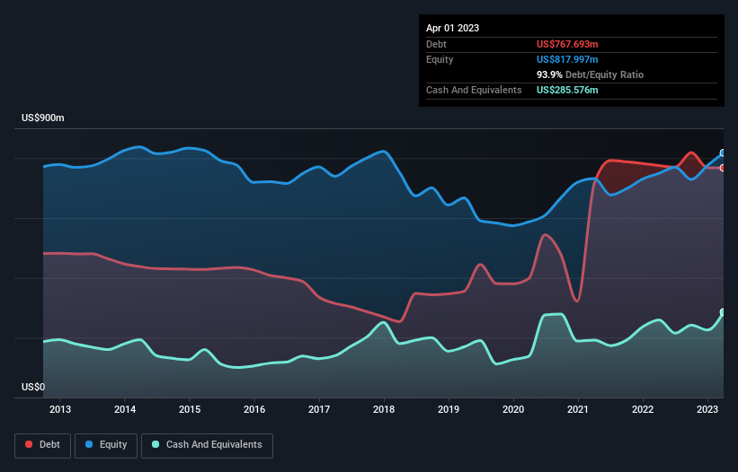Click the 2023 x-axis label
The image size is (738, 472).
(707, 409)
